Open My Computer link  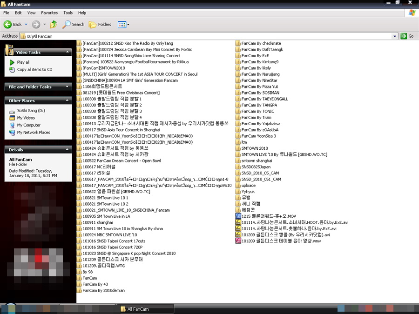coord(28,125)
